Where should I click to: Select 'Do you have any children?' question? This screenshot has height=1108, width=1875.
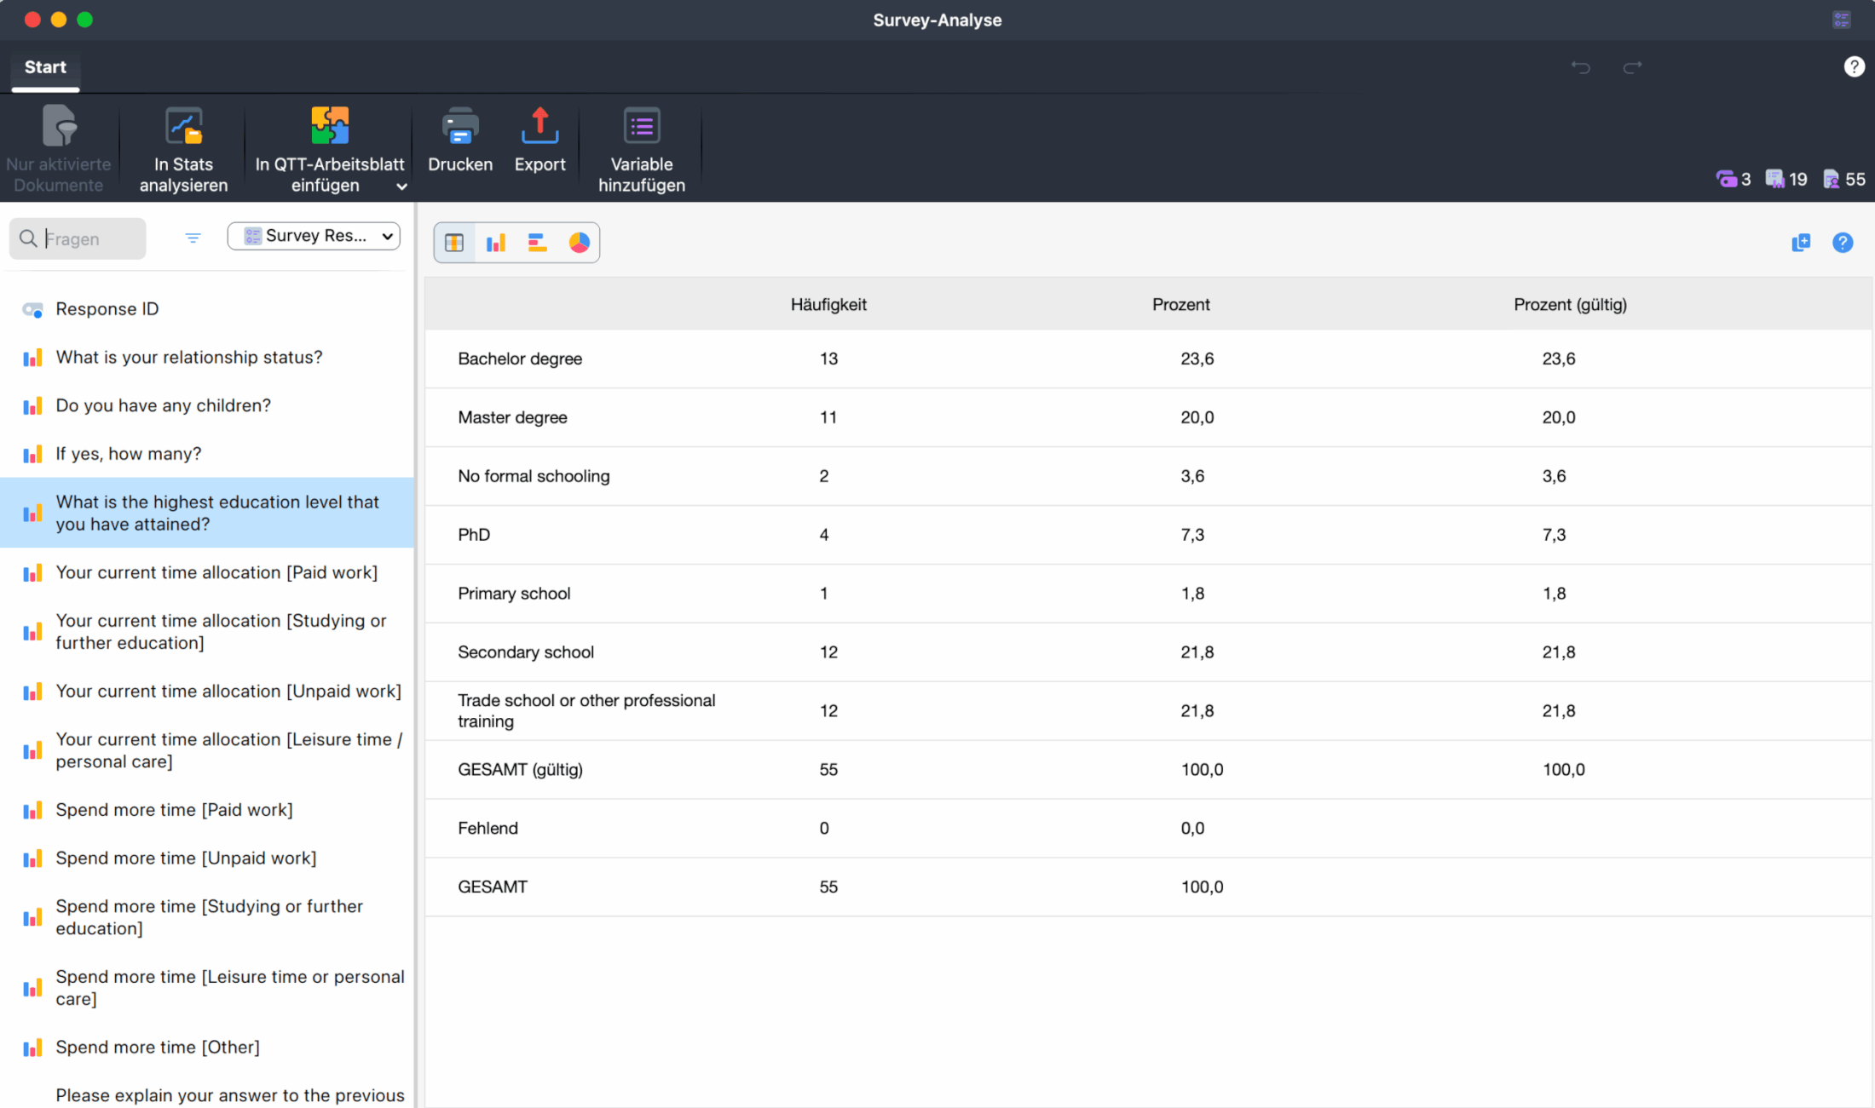[x=163, y=405]
